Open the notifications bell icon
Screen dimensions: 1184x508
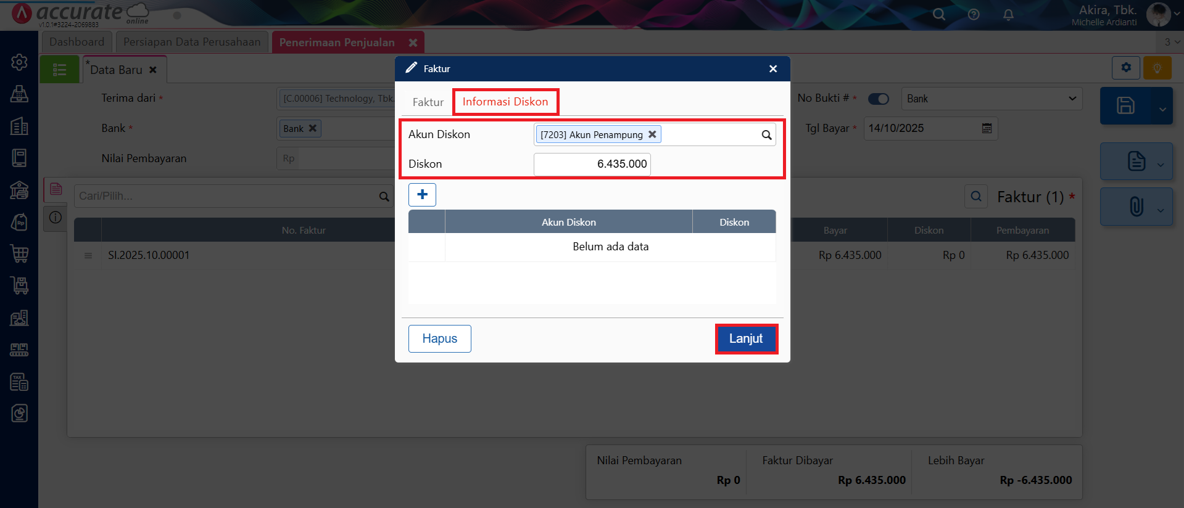coord(1008,15)
